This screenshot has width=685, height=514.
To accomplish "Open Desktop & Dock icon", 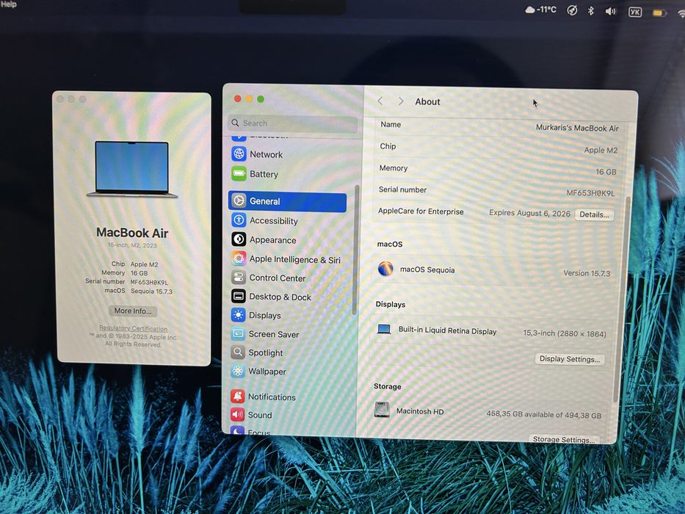I will pyautogui.click(x=238, y=296).
